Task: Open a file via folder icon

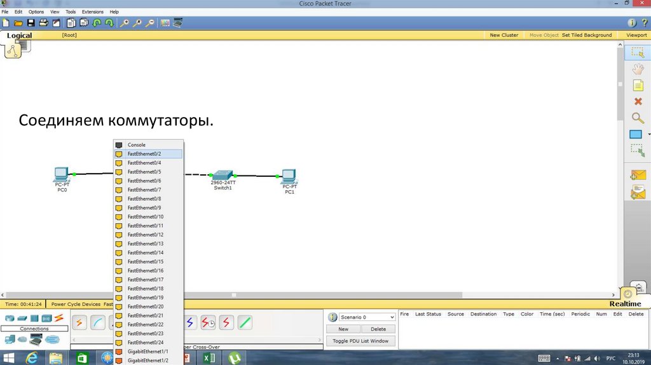Action: [x=18, y=23]
